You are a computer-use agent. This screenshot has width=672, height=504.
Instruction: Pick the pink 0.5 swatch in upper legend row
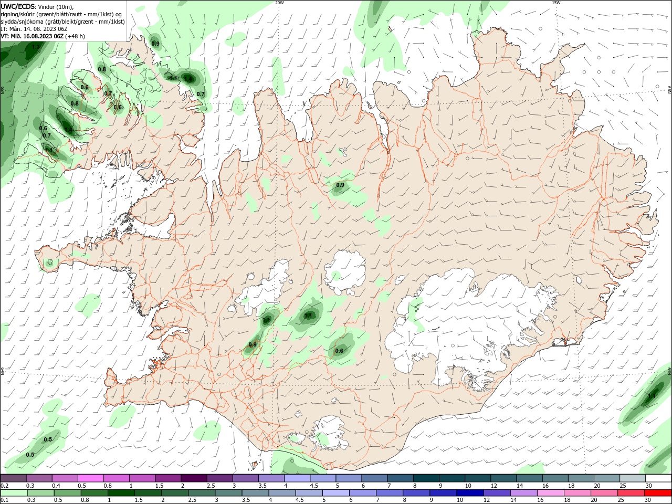(91, 478)
